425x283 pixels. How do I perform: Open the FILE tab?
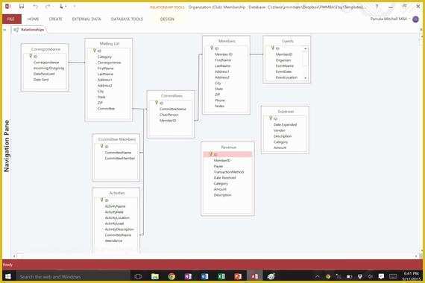click(12, 19)
